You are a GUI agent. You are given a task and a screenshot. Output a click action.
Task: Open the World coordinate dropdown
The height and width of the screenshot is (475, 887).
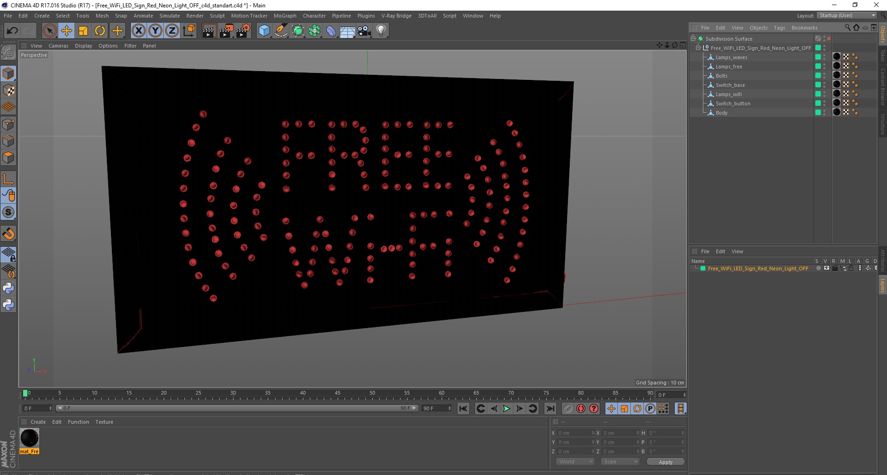575,462
